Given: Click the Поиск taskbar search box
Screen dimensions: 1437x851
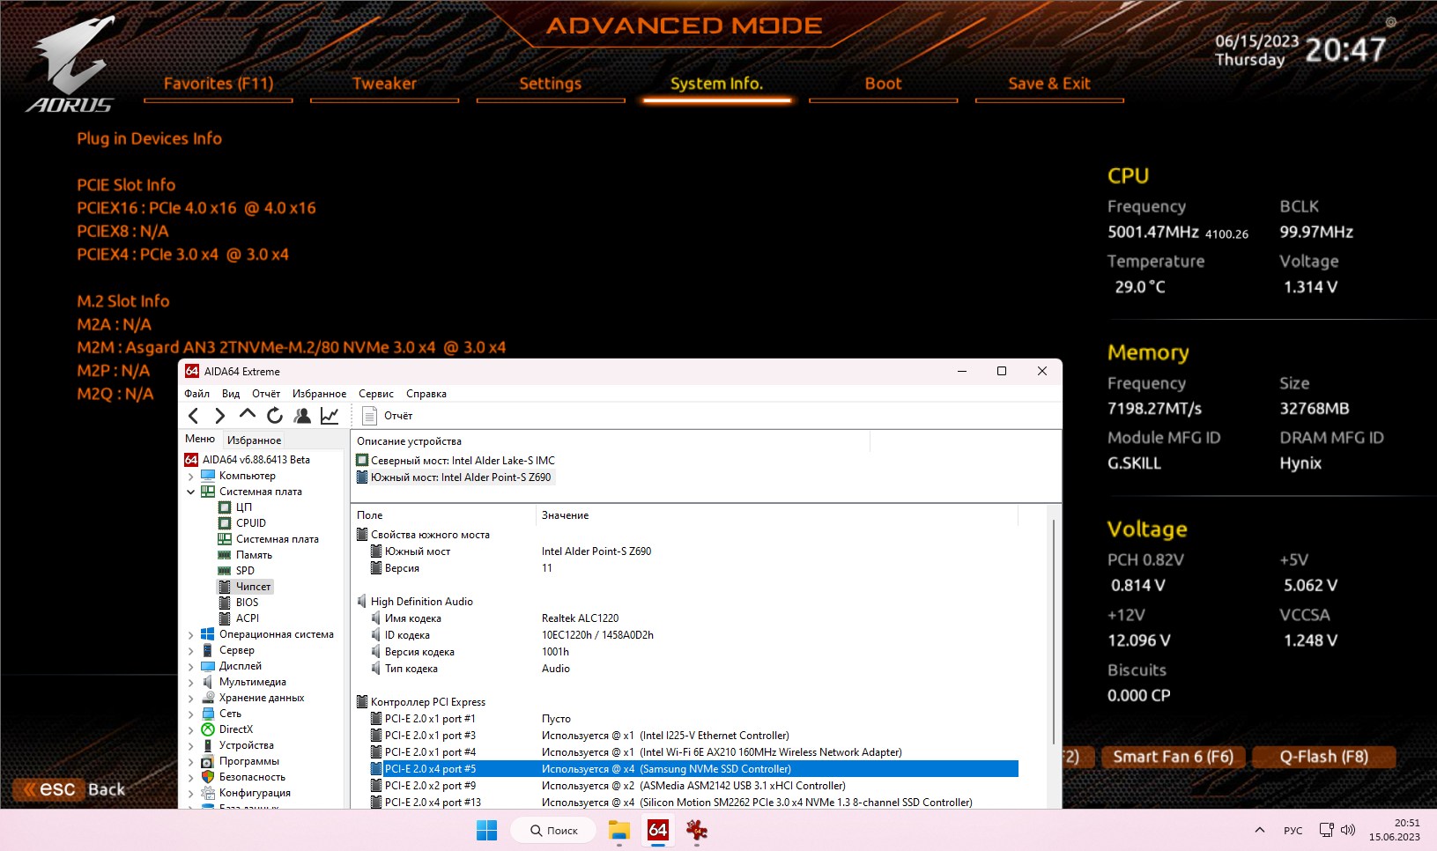Looking at the screenshot, I should (x=554, y=830).
